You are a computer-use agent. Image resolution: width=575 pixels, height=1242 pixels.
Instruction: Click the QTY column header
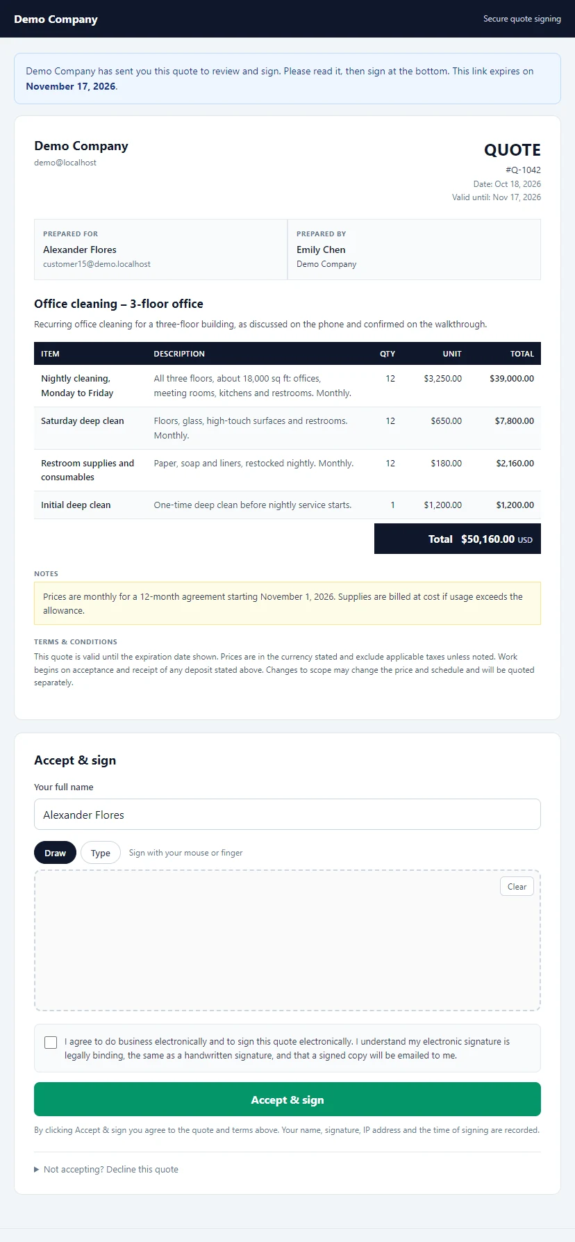pos(387,354)
